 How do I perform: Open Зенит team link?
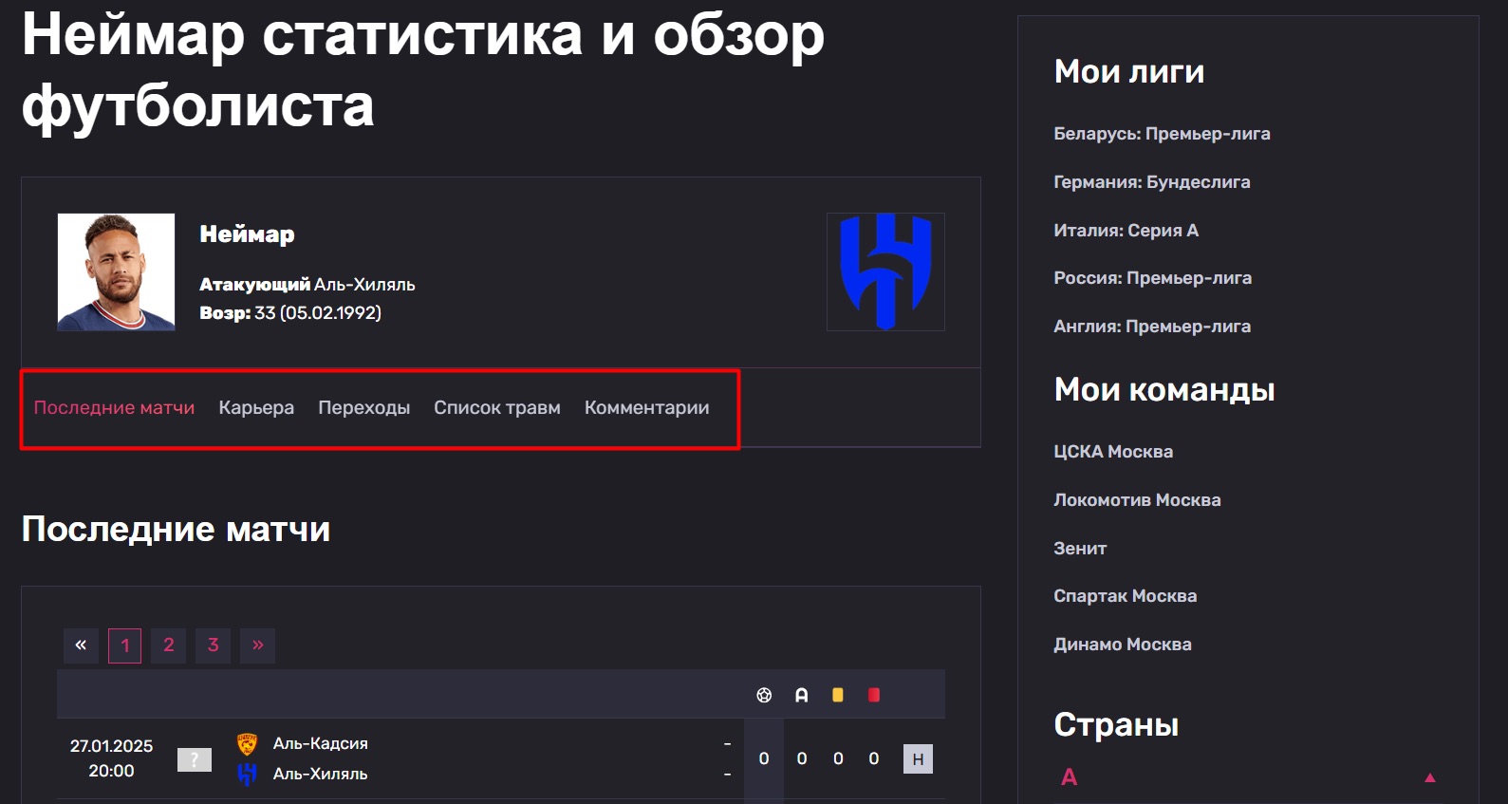point(1080,549)
